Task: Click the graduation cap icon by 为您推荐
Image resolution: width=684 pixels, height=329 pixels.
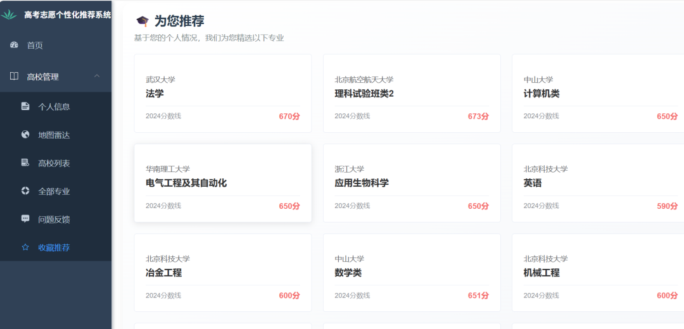Action: [x=142, y=21]
